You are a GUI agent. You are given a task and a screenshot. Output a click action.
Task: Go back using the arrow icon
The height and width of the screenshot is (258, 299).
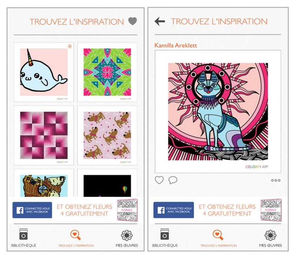[160, 21]
